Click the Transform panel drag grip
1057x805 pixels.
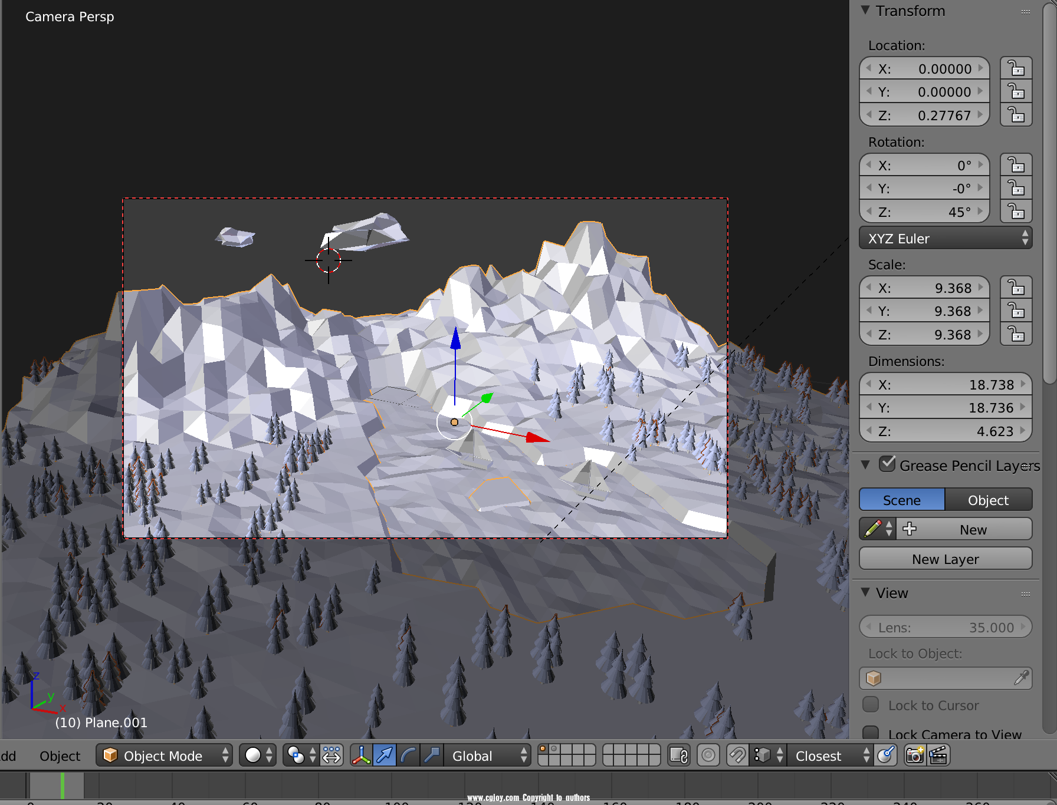pos(1026,11)
